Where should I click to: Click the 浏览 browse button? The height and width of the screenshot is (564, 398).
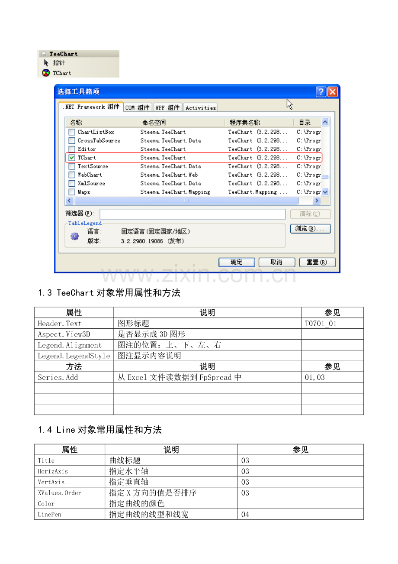click(310, 229)
